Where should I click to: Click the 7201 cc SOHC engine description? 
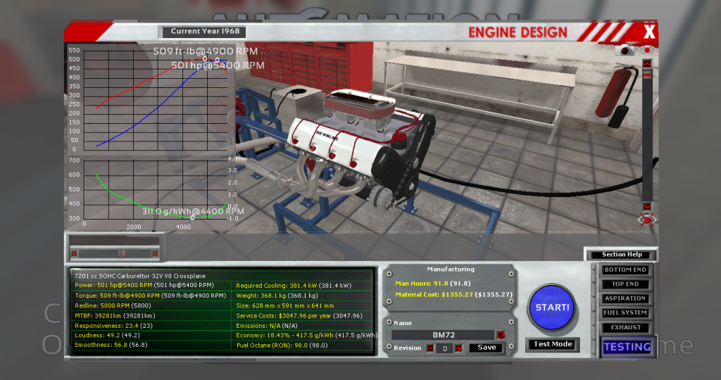coord(140,276)
